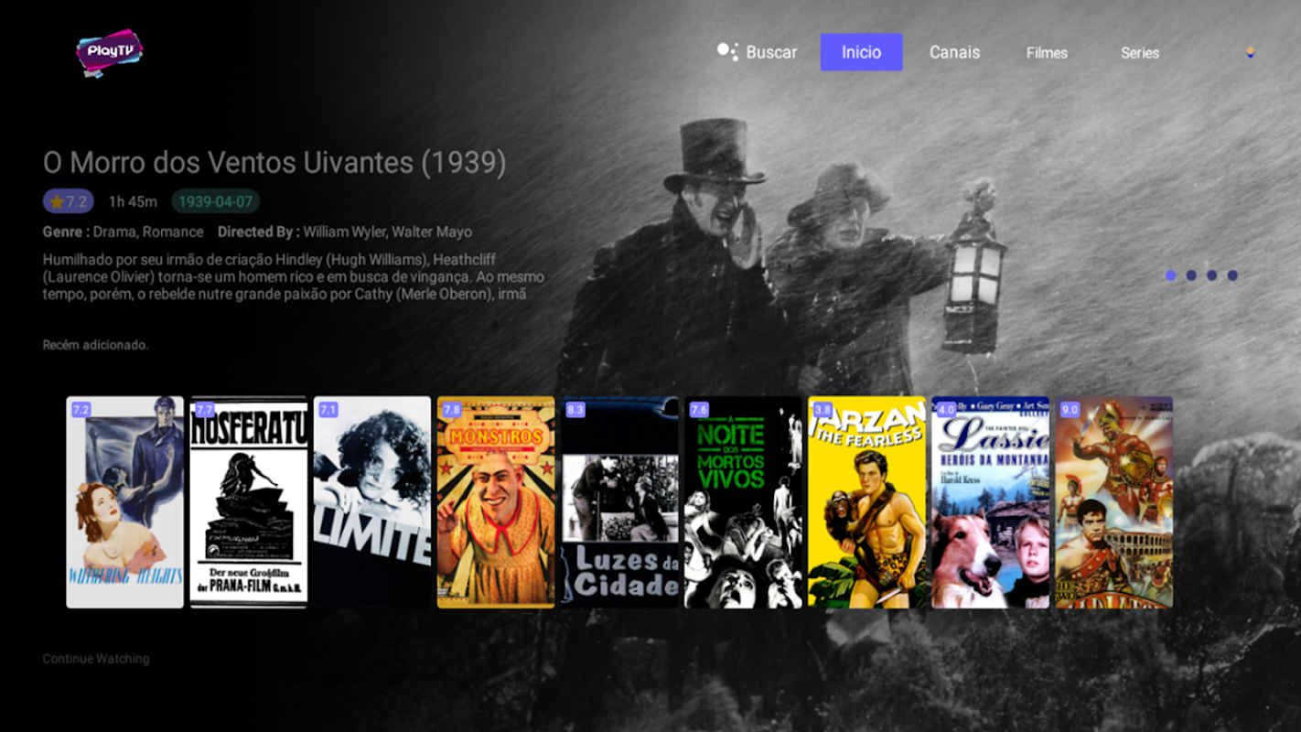Image resolution: width=1301 pixels, height=732 pixels.
Task: Select the first carousel page dot
Action: click(1171, 275)
